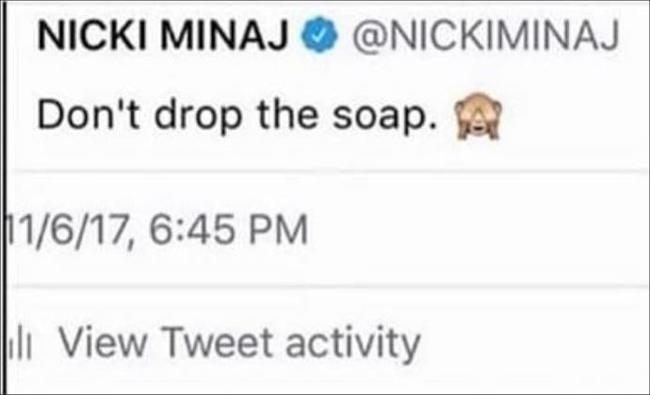This screenshot has width=650, height=395.
Task: Open View Tweet activity
Action: pyautogui.click(x=239, y=343)
